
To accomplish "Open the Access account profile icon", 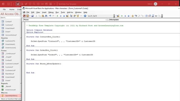I will [156, 4].
